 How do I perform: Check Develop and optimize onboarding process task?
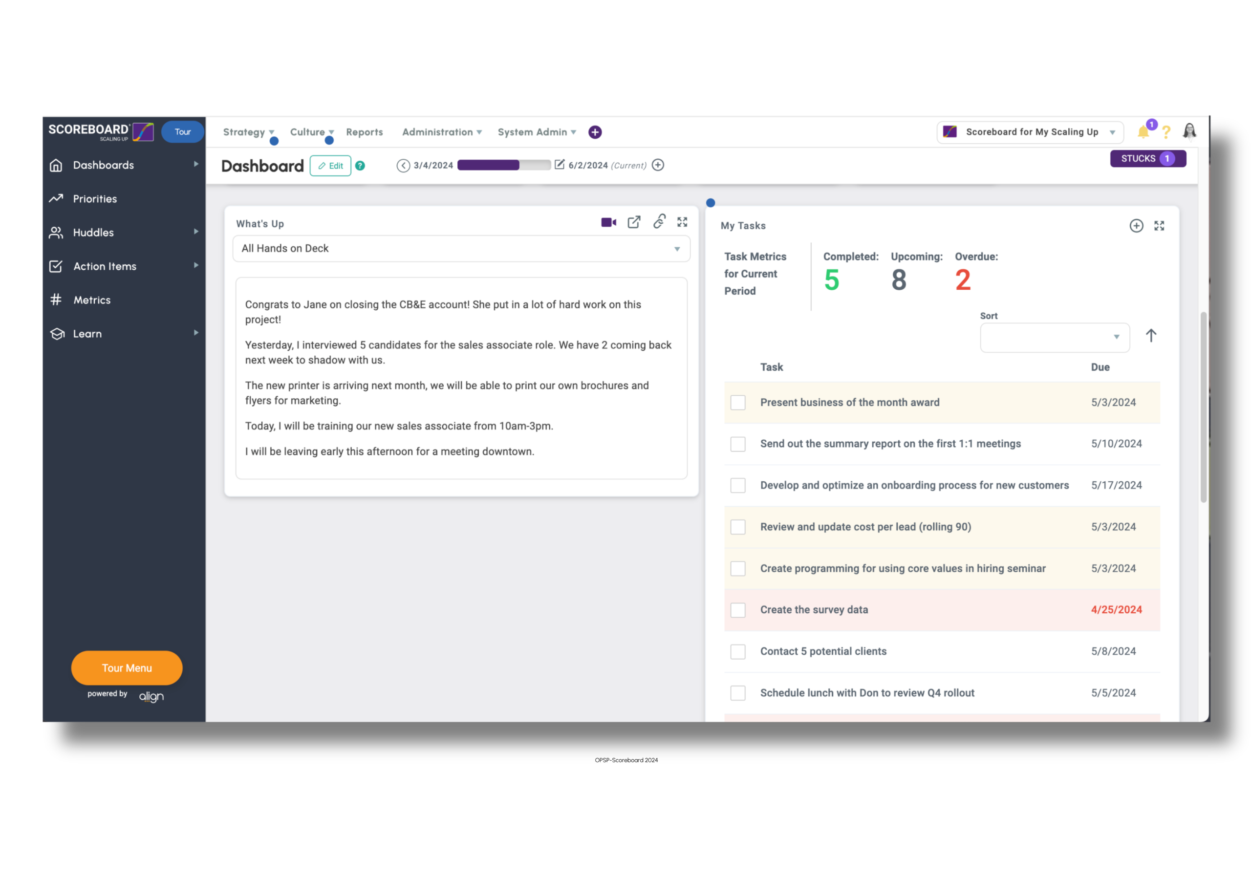tap(738, 486)
